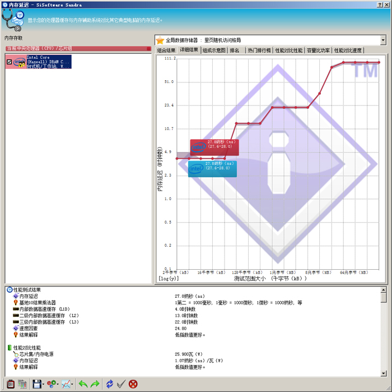Viewport: 392px width, 392px height.
Task: Select the 性能对比性能 tab
Action: click(289, 50)
